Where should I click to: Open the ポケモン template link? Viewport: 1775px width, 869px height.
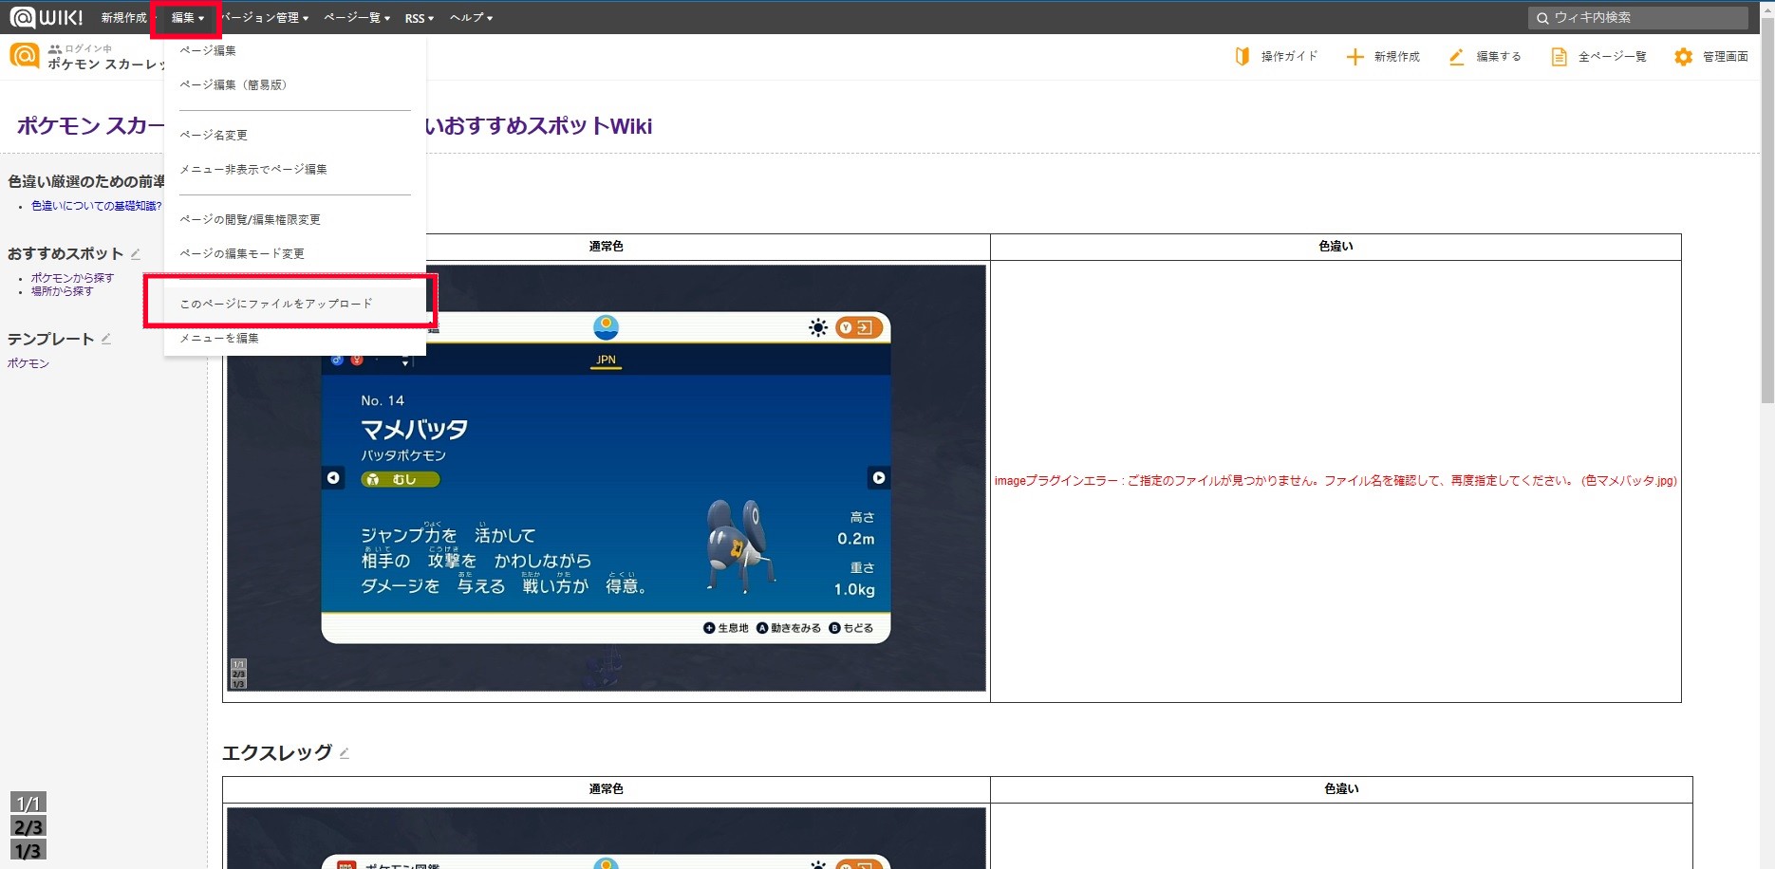(x=28, y=363)
